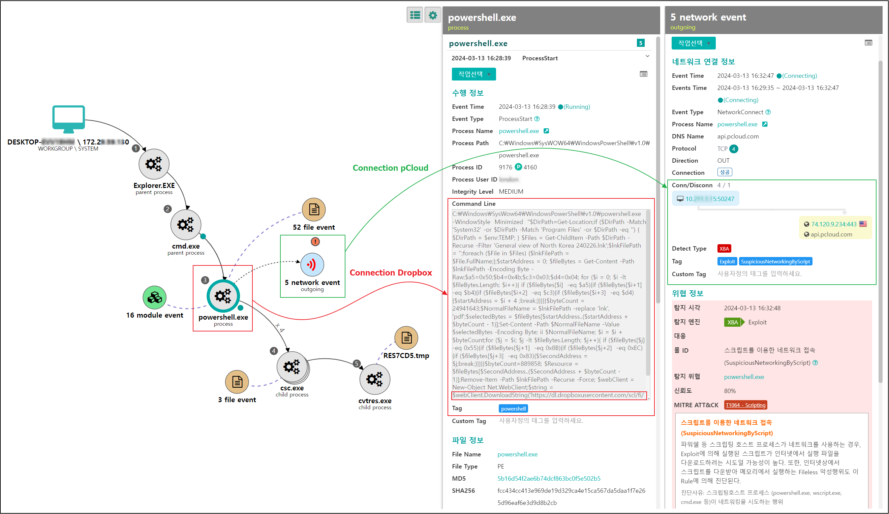Open the 52 file event node

point(314,210)
